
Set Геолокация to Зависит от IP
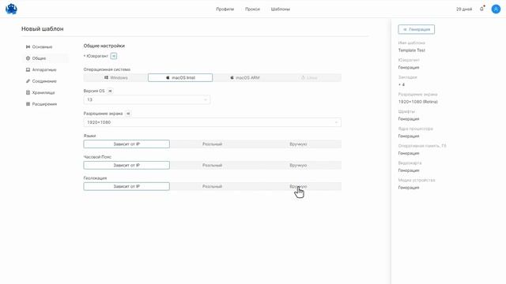tap(126, 186)
